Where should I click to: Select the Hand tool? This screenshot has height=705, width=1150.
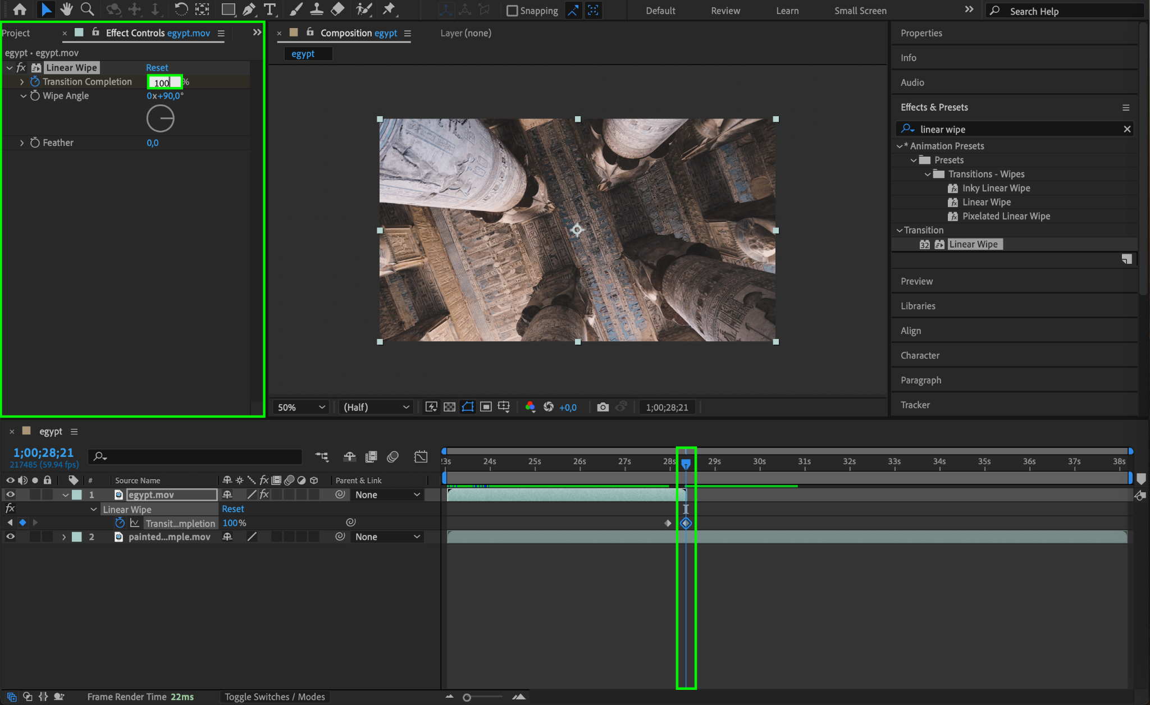tap(67, 9)
